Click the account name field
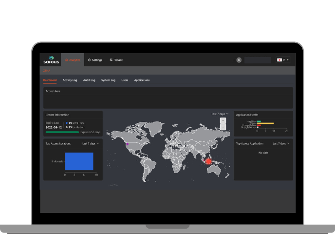 click(x=258, y=60)
